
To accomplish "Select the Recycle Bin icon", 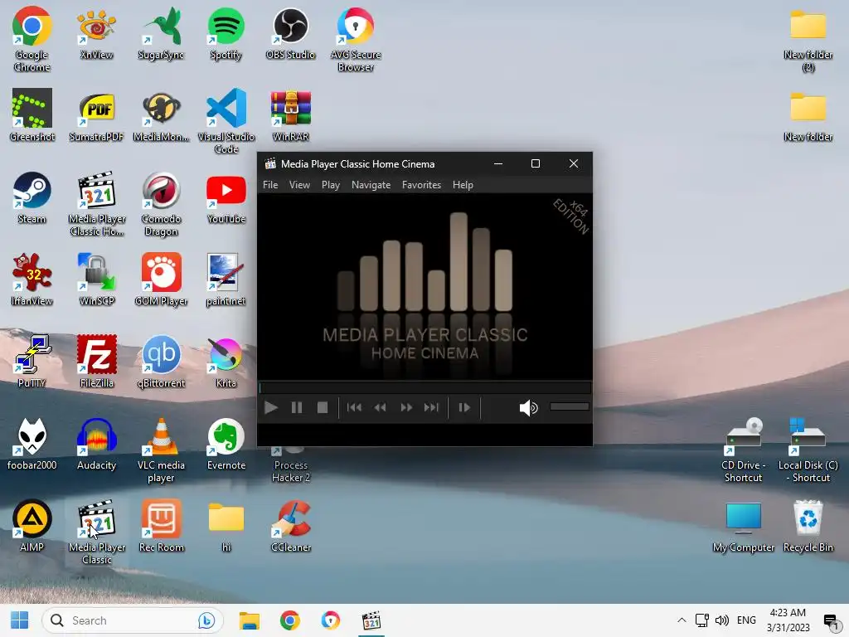I will (x=808, y=525).
